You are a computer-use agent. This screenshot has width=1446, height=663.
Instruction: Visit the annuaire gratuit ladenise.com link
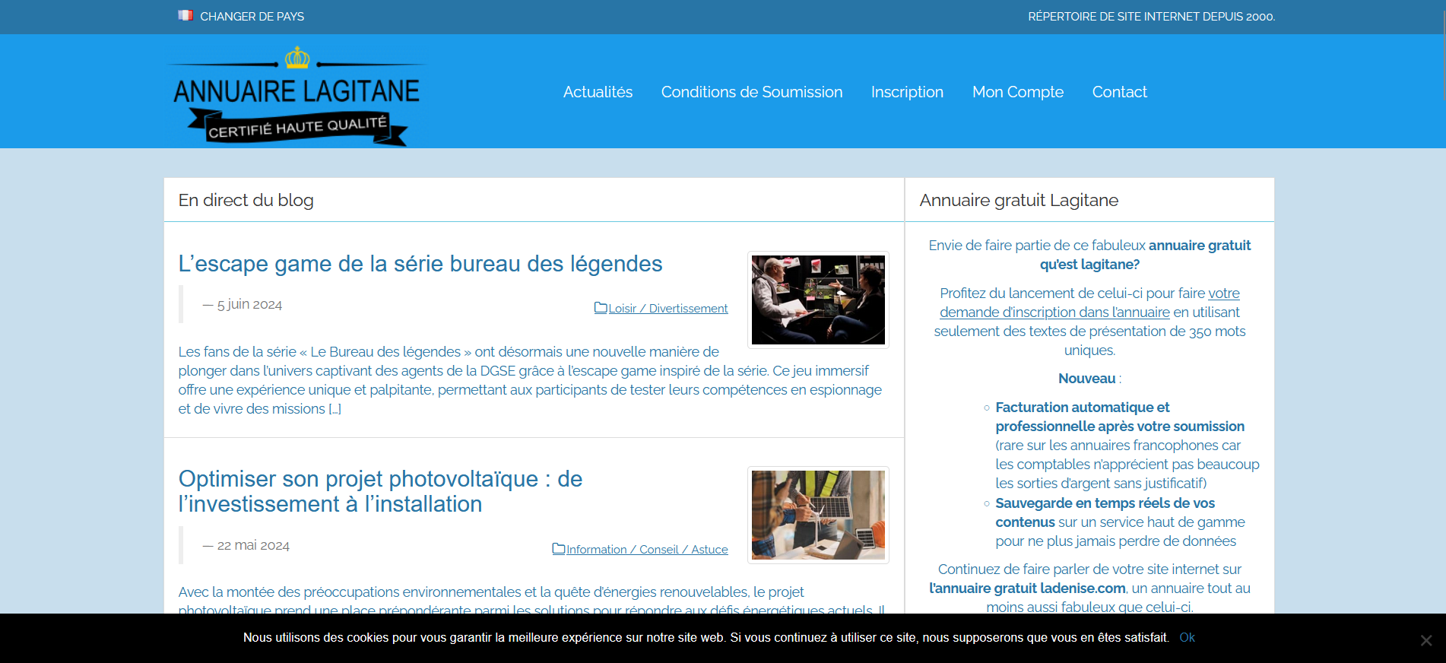tap(1027, 588)
